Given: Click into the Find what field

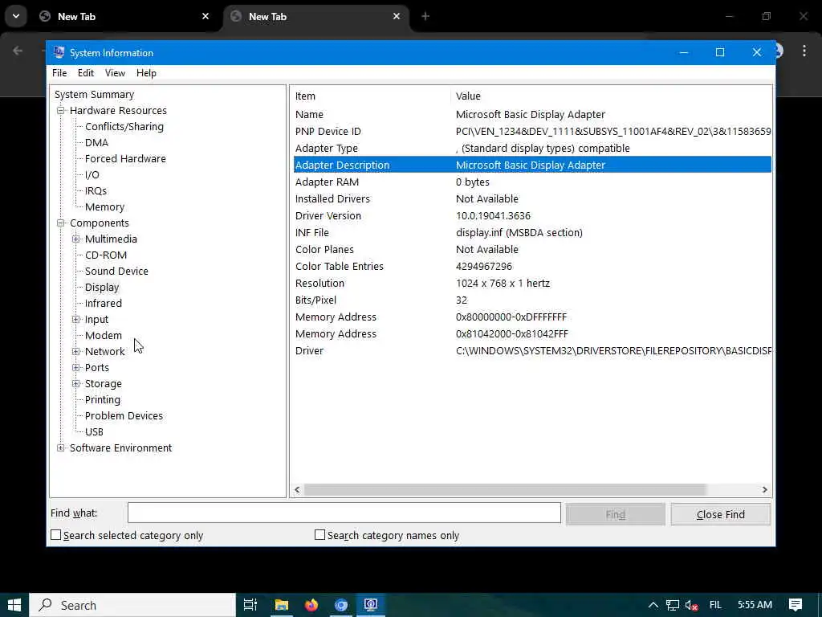Looking at the screenshot, I should pos(344,513).
